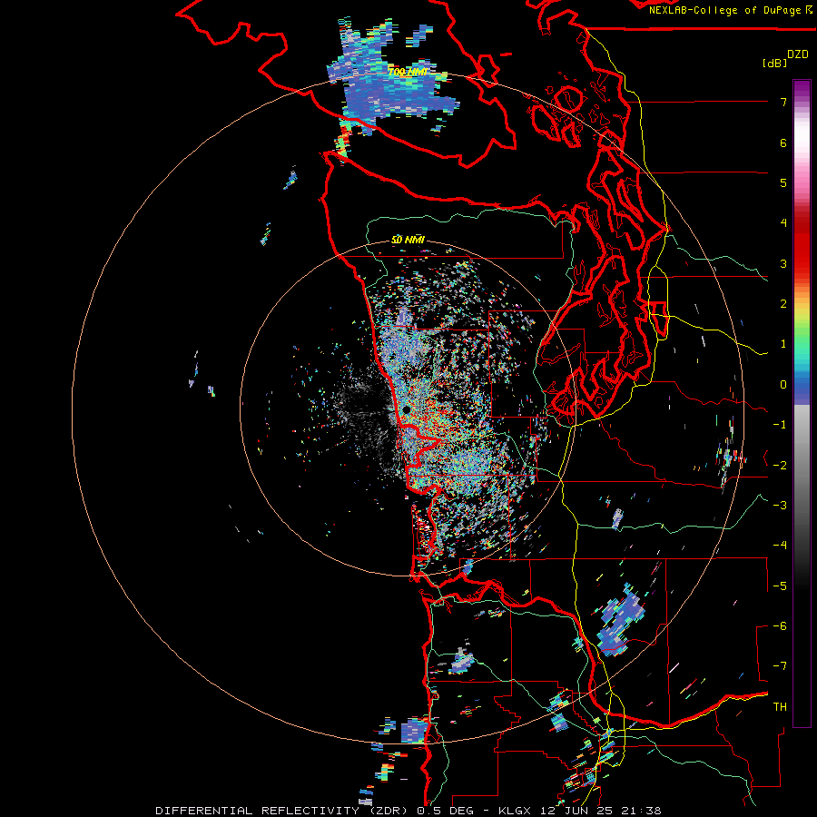
Task: Click the '100 NMI' range ring label
Action: [x=408, y=72]
